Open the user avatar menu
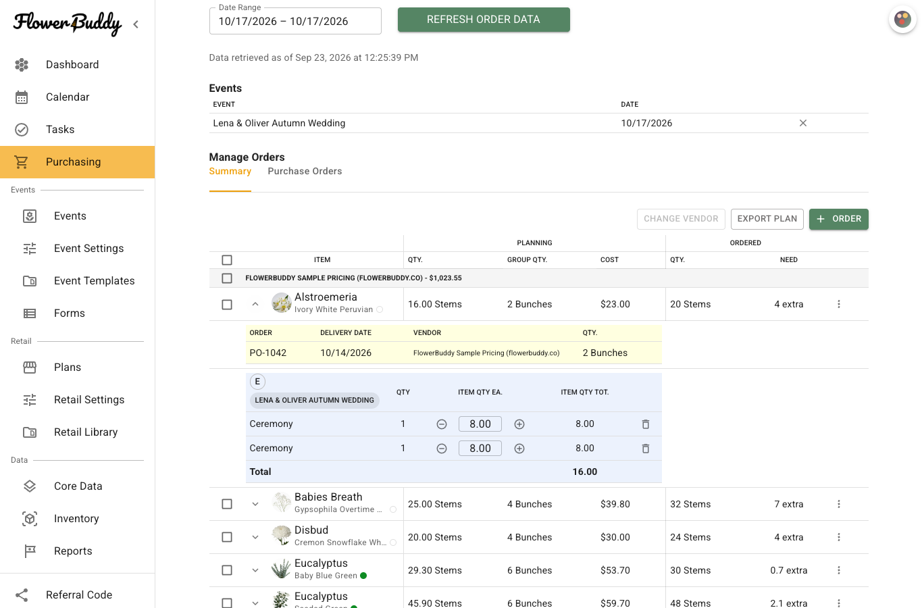 [x=902, y=20]
